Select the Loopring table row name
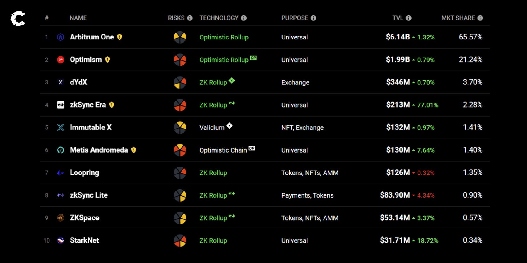This screenshot has width=527, height=263. point(84,173)
